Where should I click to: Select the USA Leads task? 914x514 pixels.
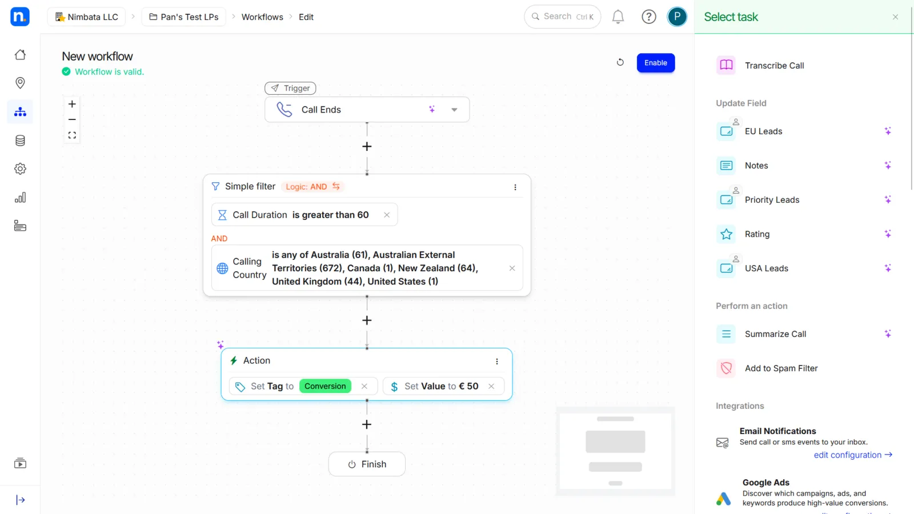tap(804, 268)
